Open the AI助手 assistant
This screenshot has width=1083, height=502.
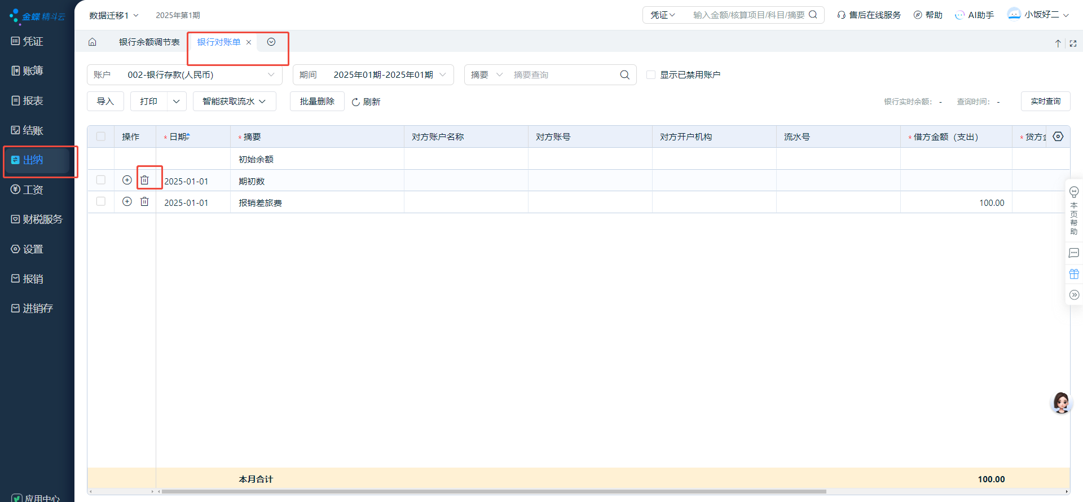(x=974, y=15)
